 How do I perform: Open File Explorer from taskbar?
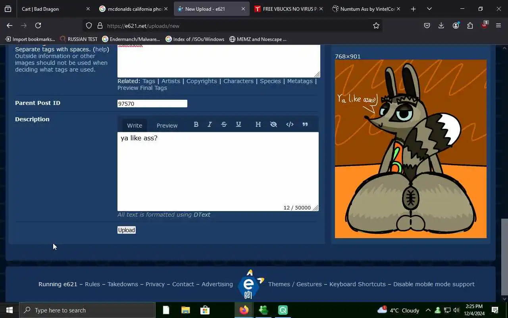(x=185, y=310)
